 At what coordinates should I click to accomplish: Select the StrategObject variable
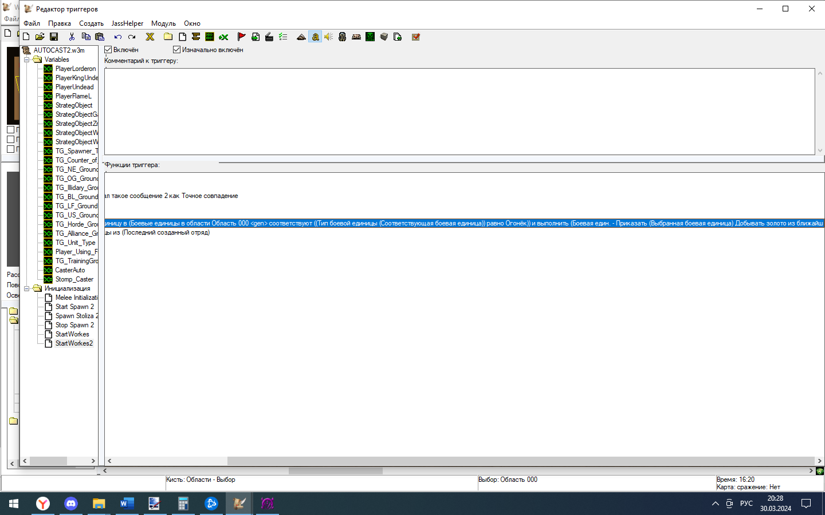pos(74,105)
